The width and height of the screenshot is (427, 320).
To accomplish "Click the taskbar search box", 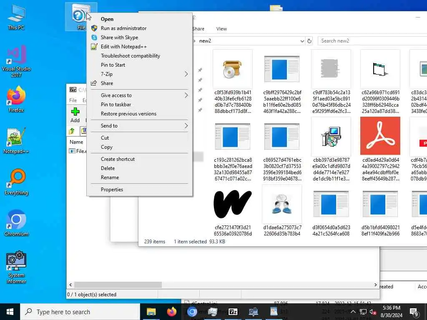I will click(80, 312).
